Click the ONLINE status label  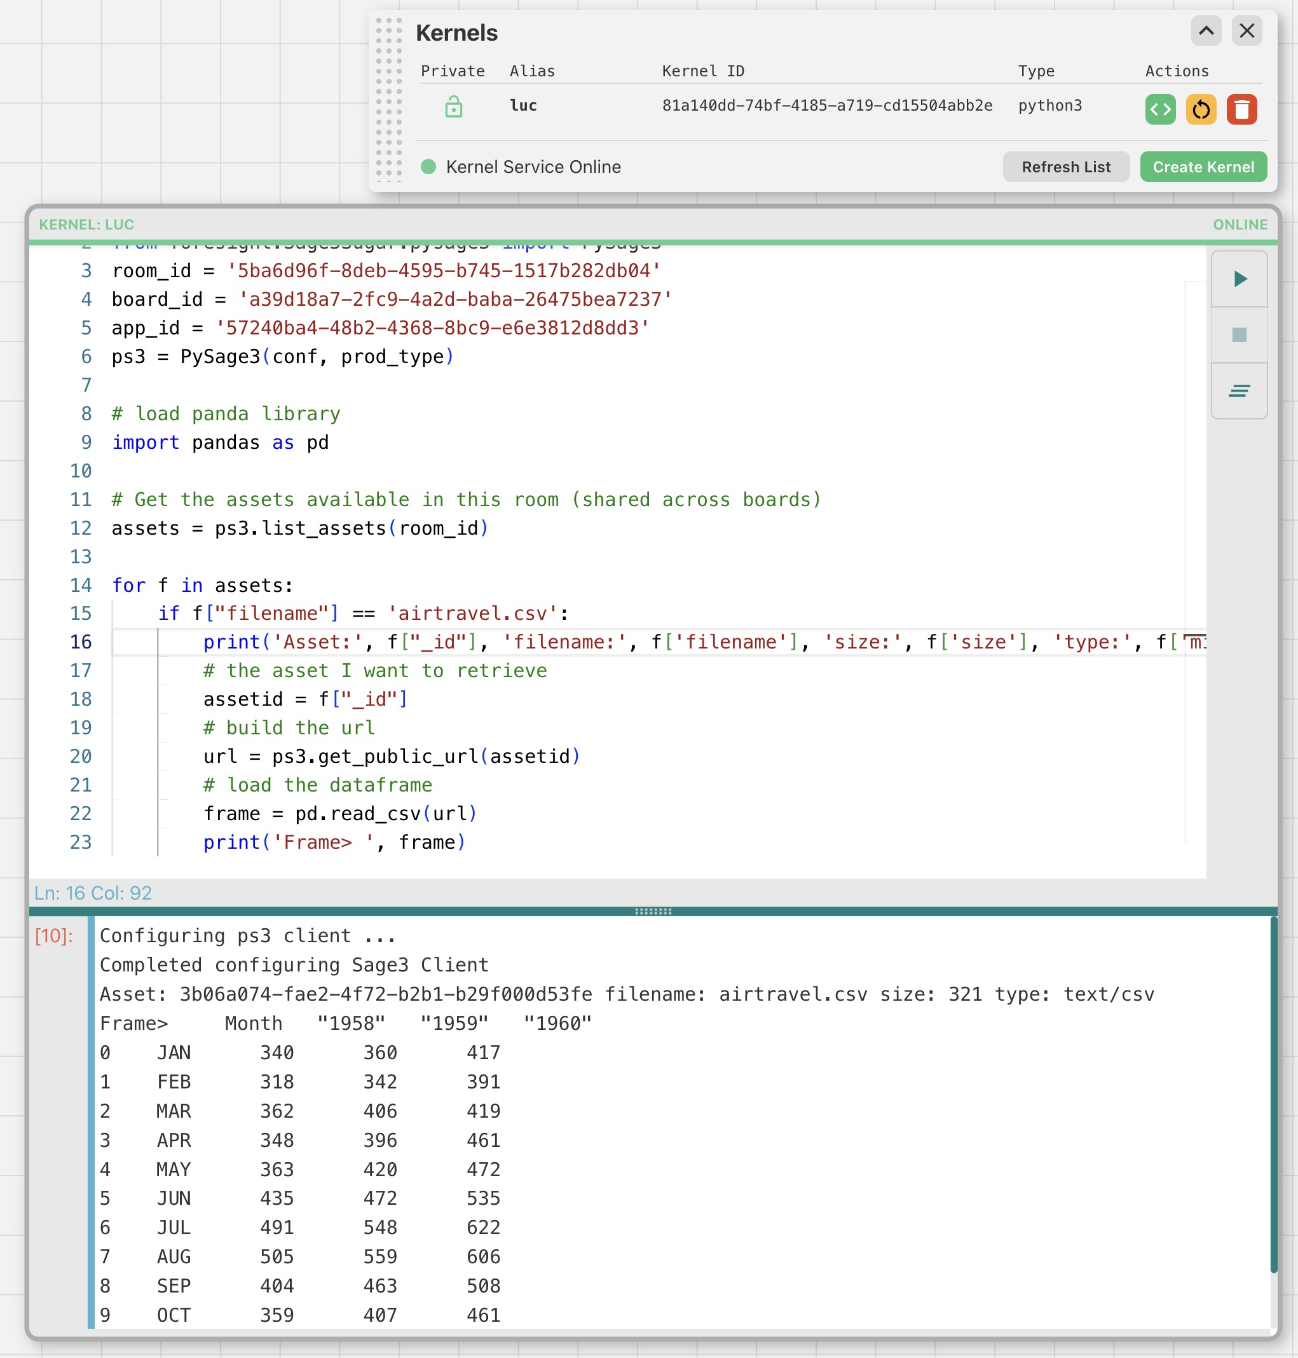(x=1240, y=224)
